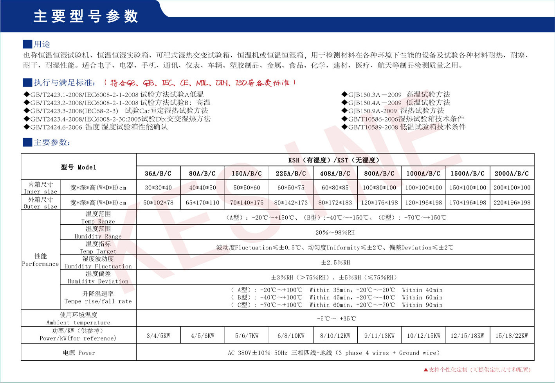This screenshot has height=383, width=555.
Task: Click outer size value 70*140*175
Action: click(x=247, y=202)
